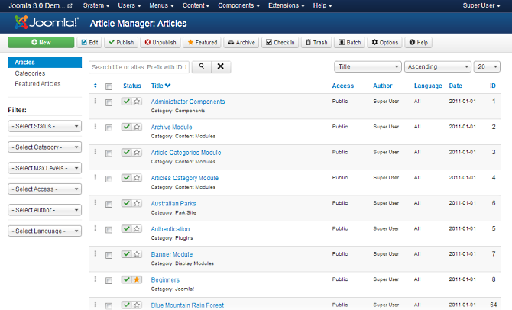This screenshot has width=512, height=310.
Task: Click the Unpublish toolbar button
Action: click(160, 43)
